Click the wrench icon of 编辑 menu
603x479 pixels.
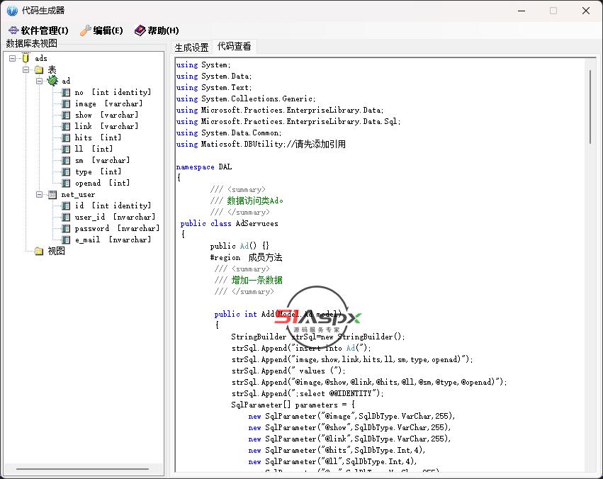[x=85, y=30]
